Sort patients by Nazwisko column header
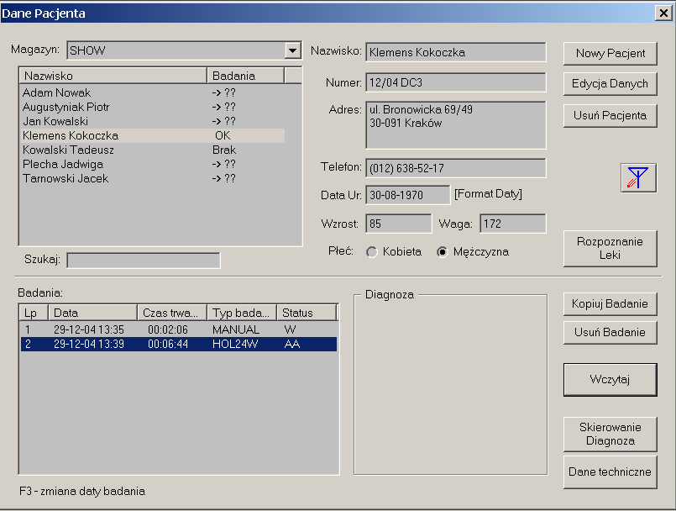Screen dimensions: 676x511 pos(113,76)
